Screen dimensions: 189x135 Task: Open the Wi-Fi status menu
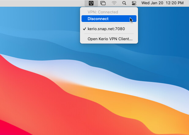point(114,3)
